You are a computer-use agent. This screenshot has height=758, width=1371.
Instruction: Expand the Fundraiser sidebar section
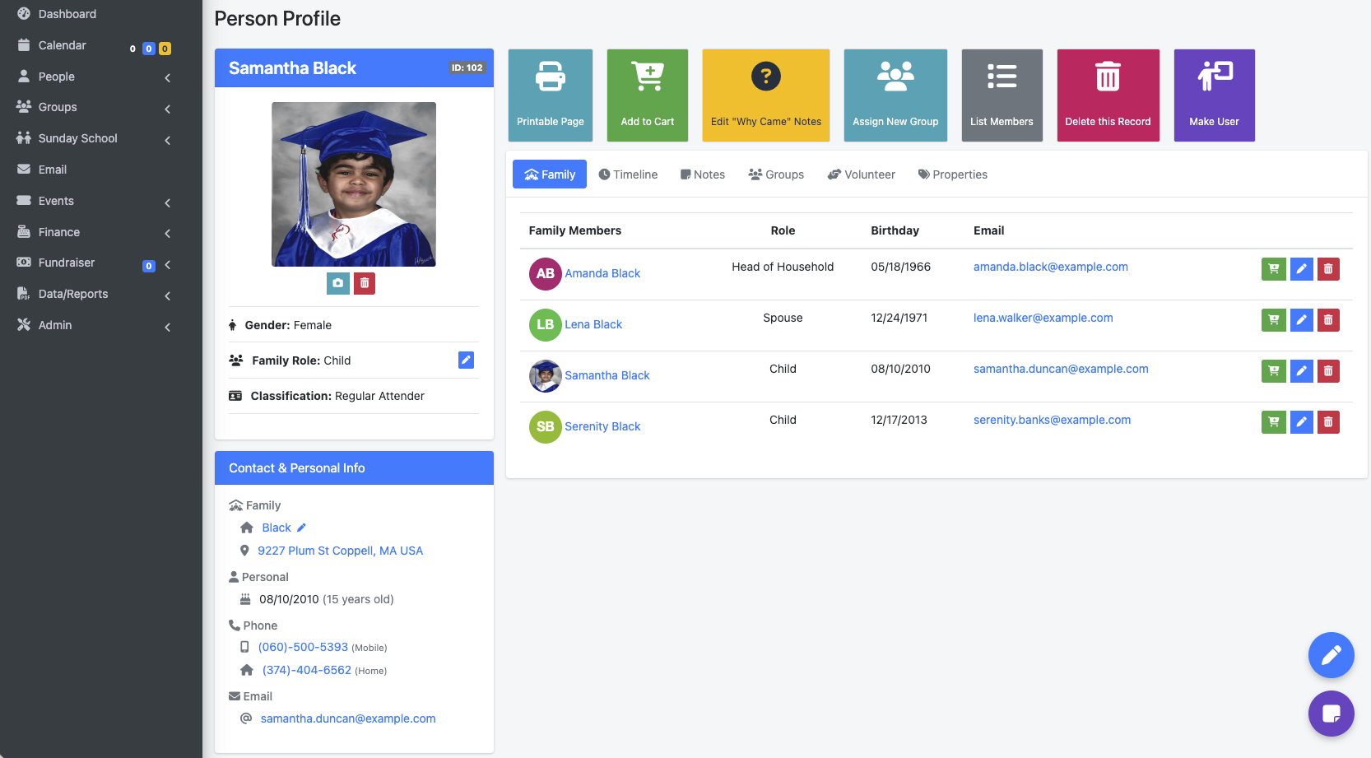167,265
